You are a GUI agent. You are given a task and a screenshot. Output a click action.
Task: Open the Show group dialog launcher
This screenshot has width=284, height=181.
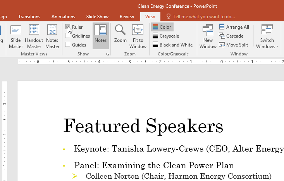click(x=107, y=54)
